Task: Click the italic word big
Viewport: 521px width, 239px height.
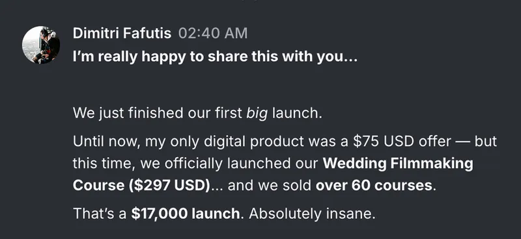Action: pos(257,114)
